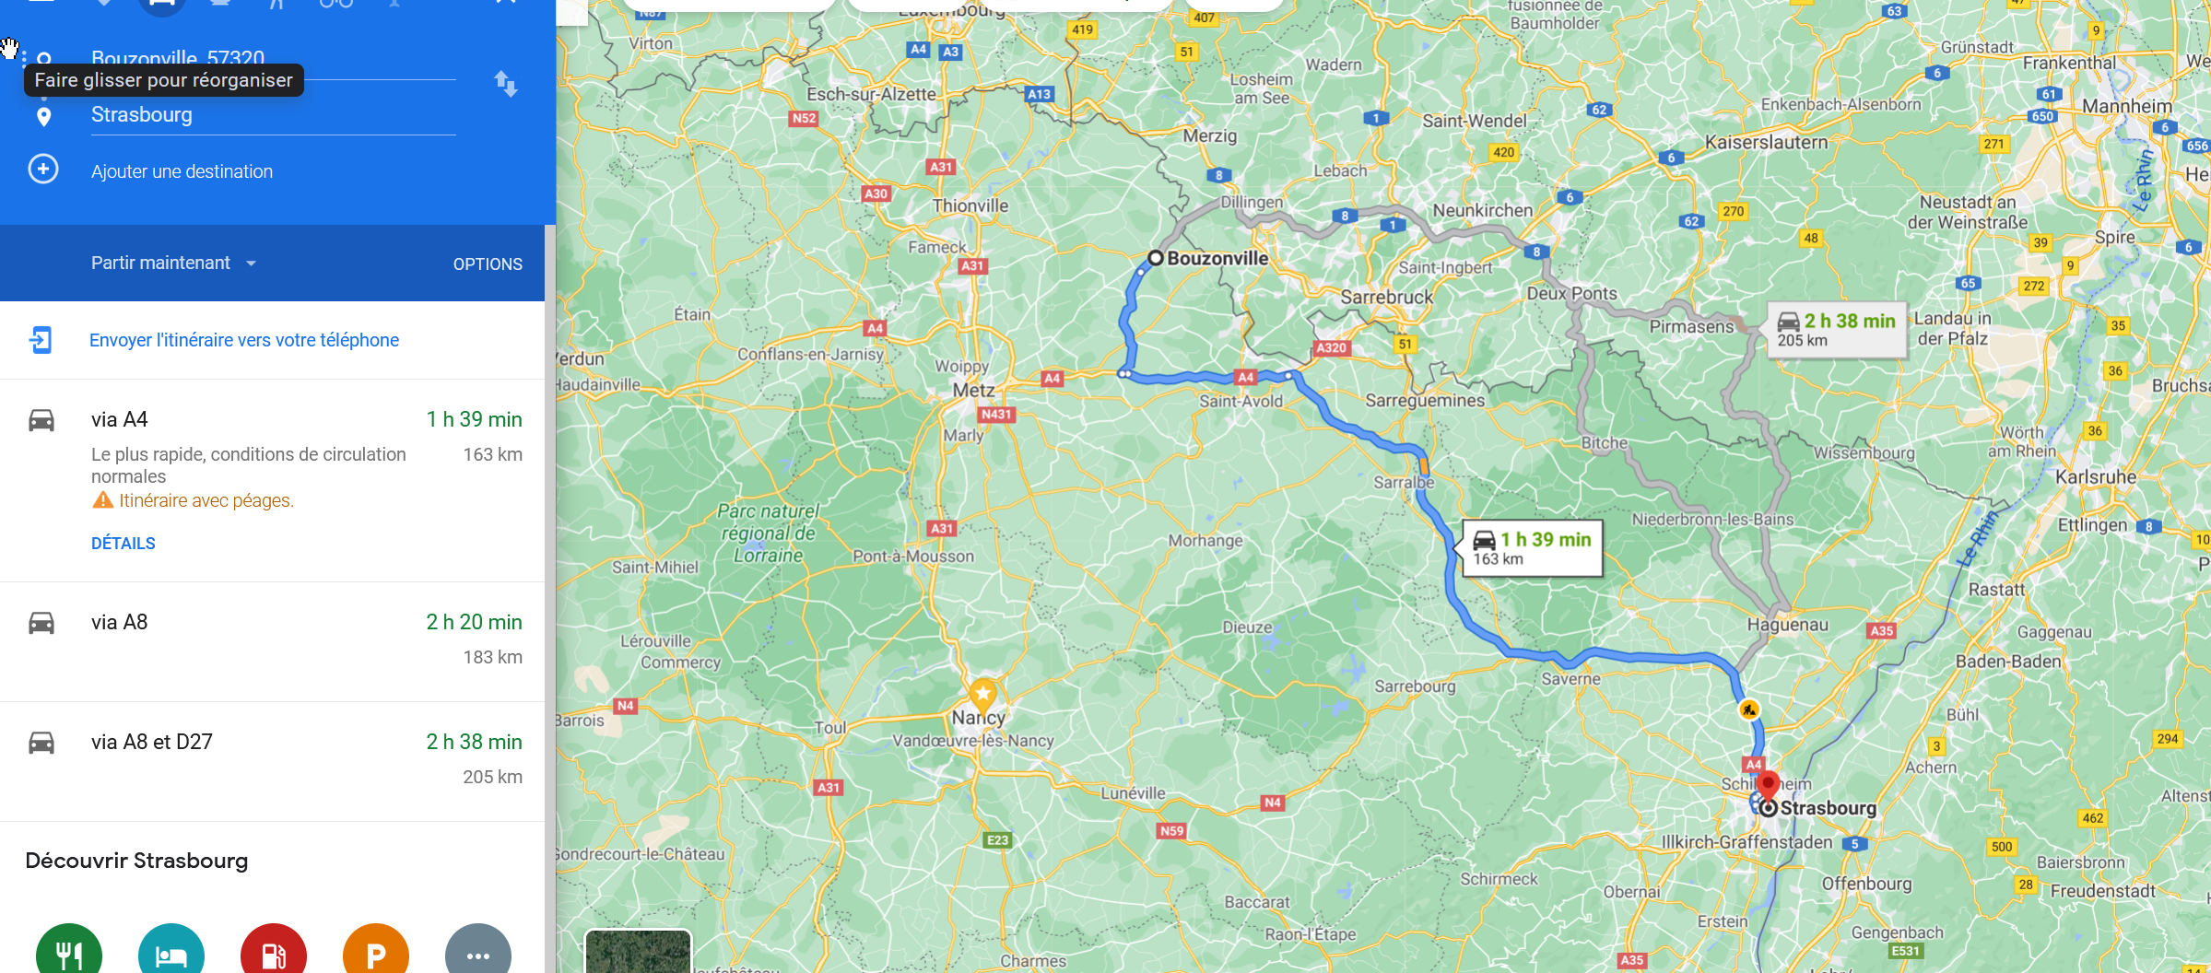Open the satellite layer thumbnail
The height and width of the screenshot is (973, 2211).
[638, 952]
